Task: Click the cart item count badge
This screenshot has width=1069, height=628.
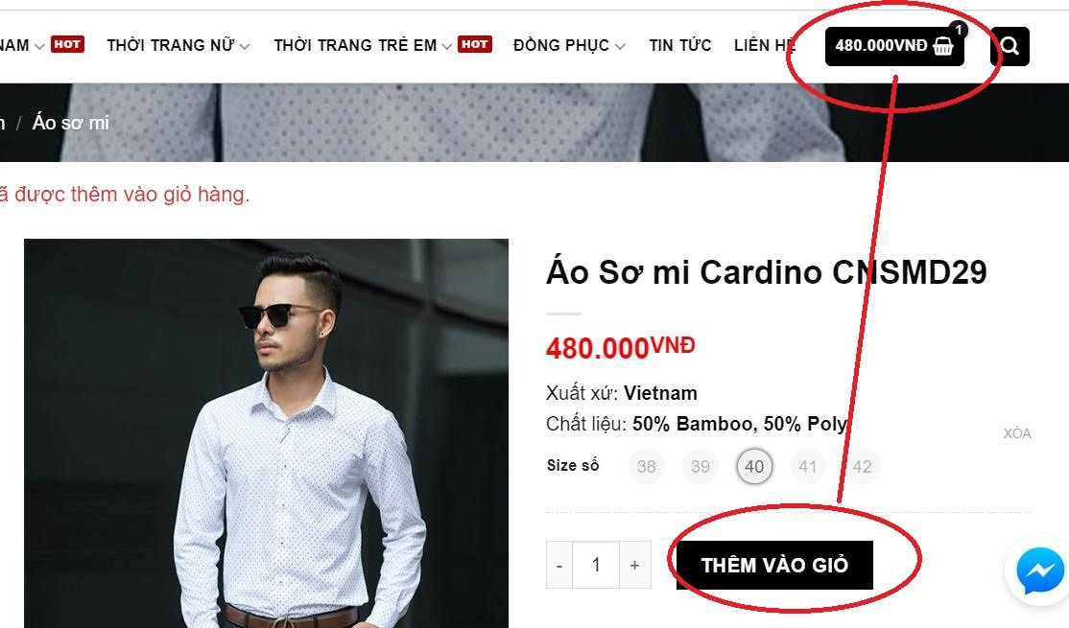Action: [959, 30]
